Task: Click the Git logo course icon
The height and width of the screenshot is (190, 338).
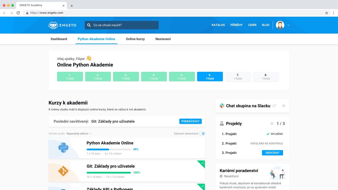Action: point(63,171)
